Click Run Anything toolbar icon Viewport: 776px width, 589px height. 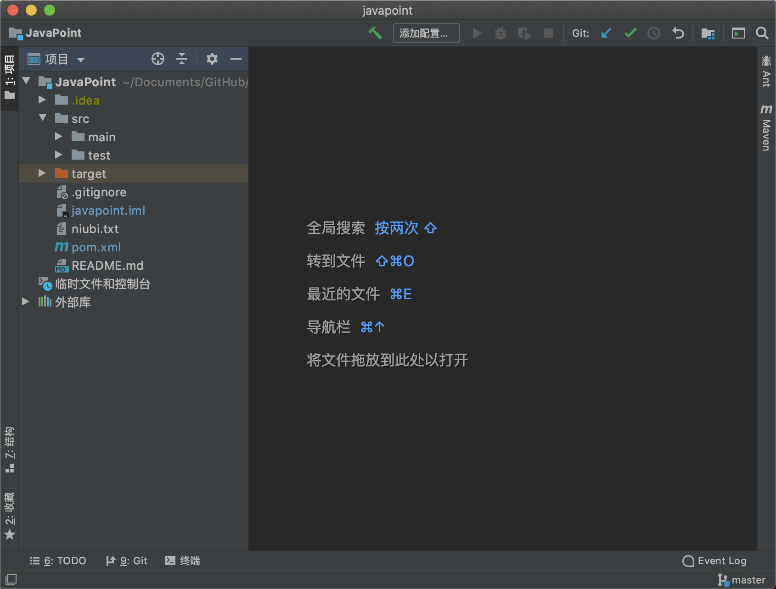738,33
